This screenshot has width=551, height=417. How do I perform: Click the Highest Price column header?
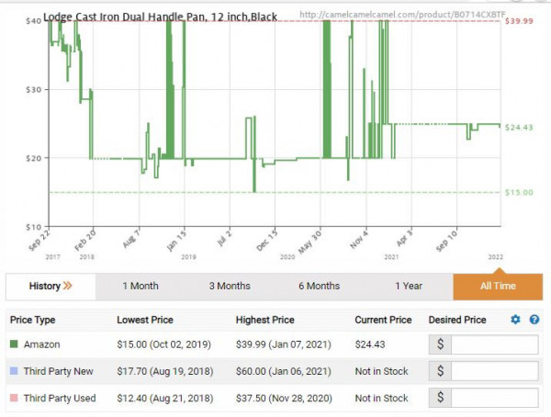point(265,320)
